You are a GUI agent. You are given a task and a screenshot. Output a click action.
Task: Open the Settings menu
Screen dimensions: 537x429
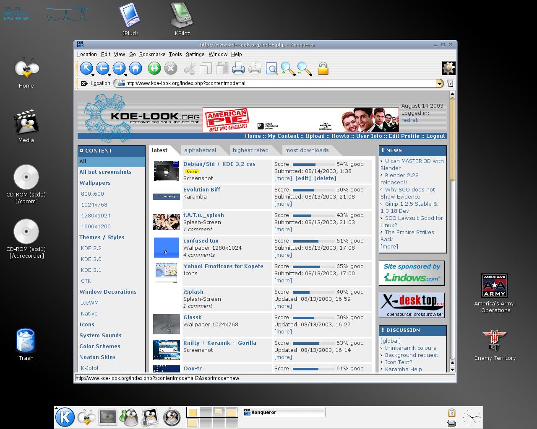pos(195,54)
